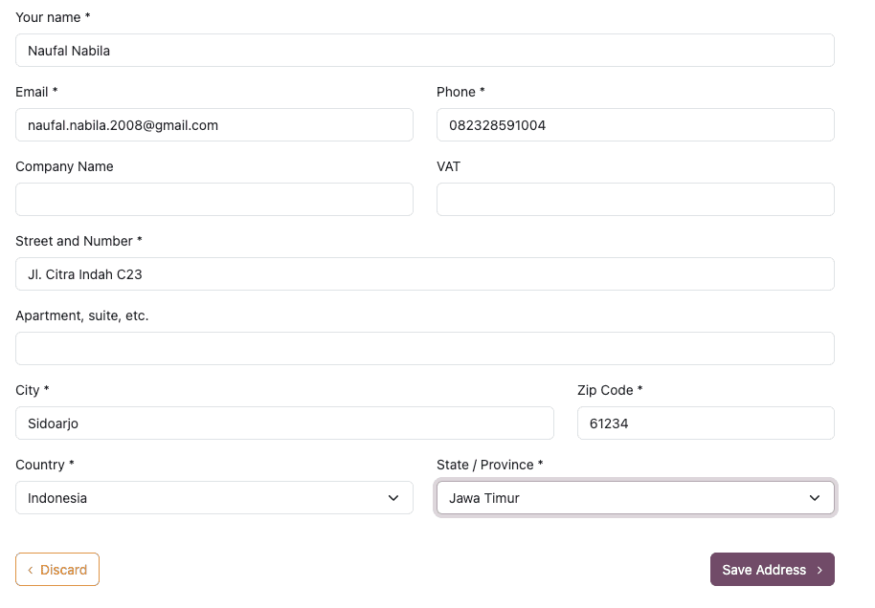Click the Street and Number field
The height and width of the screenshot is (608, 875).
[x=424, y=274]
